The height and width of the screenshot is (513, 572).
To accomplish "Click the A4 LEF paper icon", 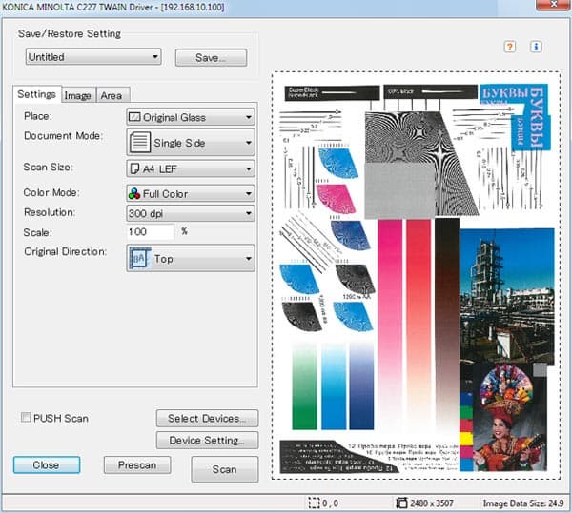I will pyautogui.click(x=134, y=168).
